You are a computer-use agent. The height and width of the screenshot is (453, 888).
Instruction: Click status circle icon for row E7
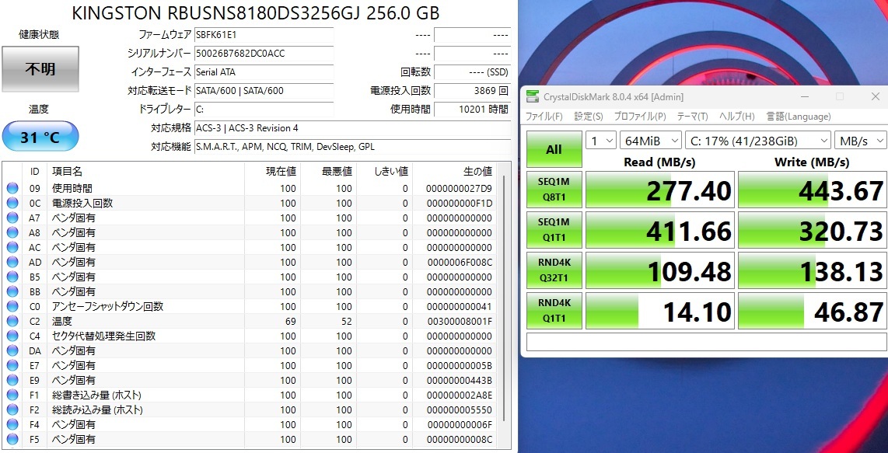pyautogui.click(x=12, y=365)
